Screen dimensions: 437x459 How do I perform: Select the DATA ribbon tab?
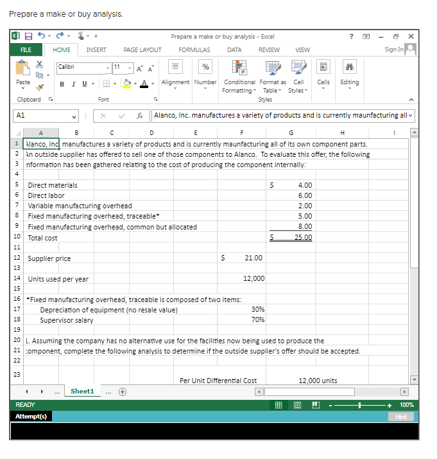tap(234, 50)
